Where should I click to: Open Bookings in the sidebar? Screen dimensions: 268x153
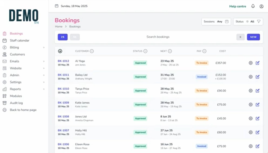coord(16,33)
